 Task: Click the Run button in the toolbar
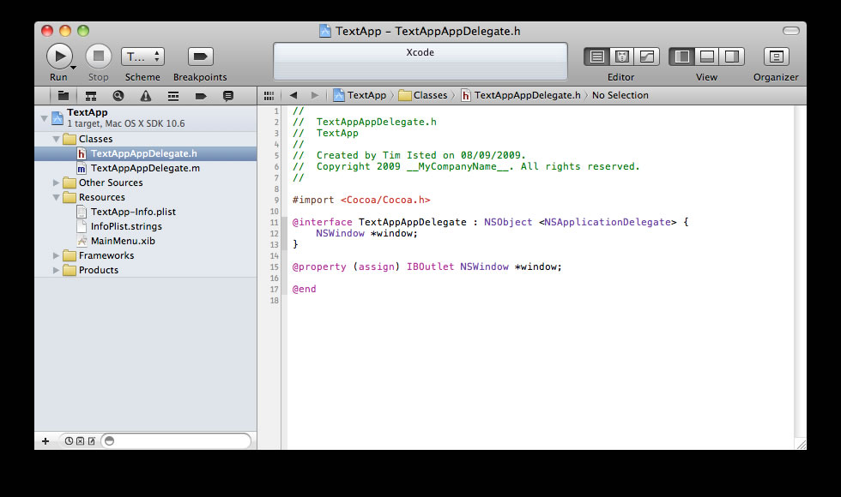(58, 57)
